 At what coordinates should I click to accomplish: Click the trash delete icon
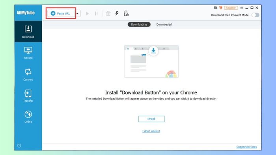coord(108,13)
